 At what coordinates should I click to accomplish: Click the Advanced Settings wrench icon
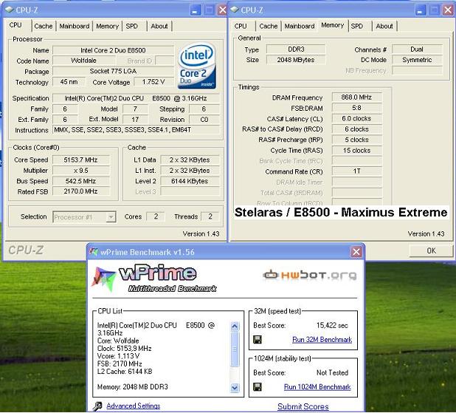(97, 406)
